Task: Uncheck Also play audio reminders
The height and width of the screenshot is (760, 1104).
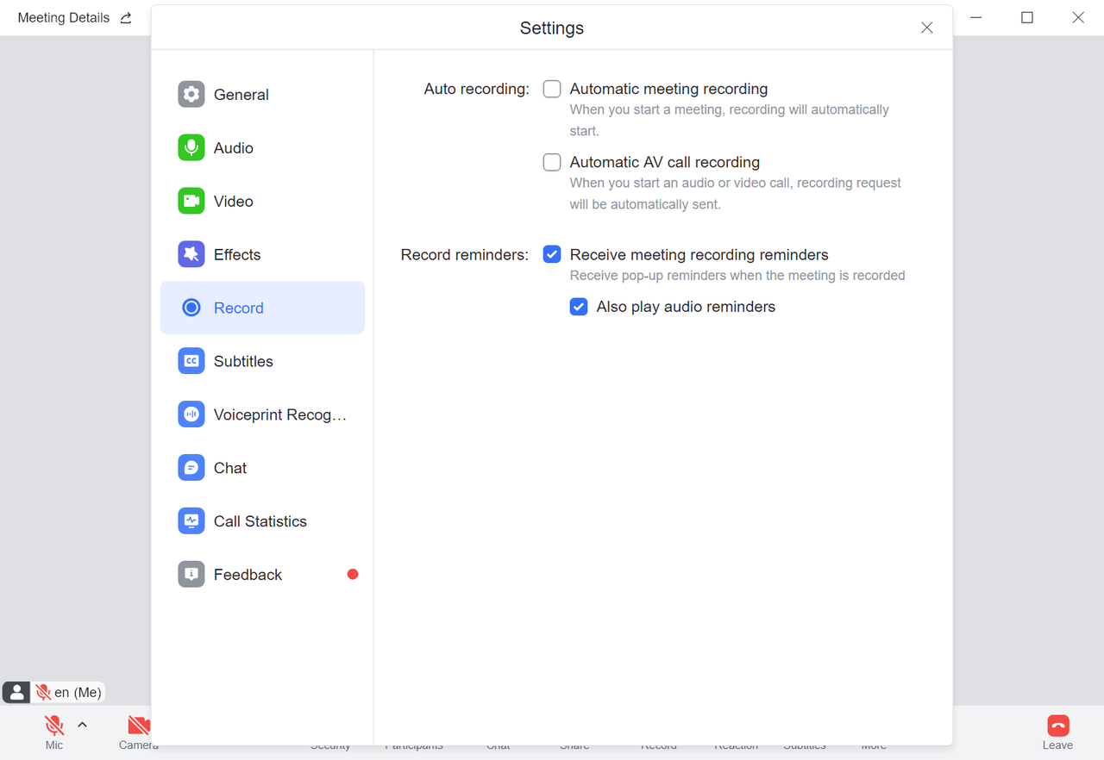Action: pyautogui.click(x=579, y=307)
